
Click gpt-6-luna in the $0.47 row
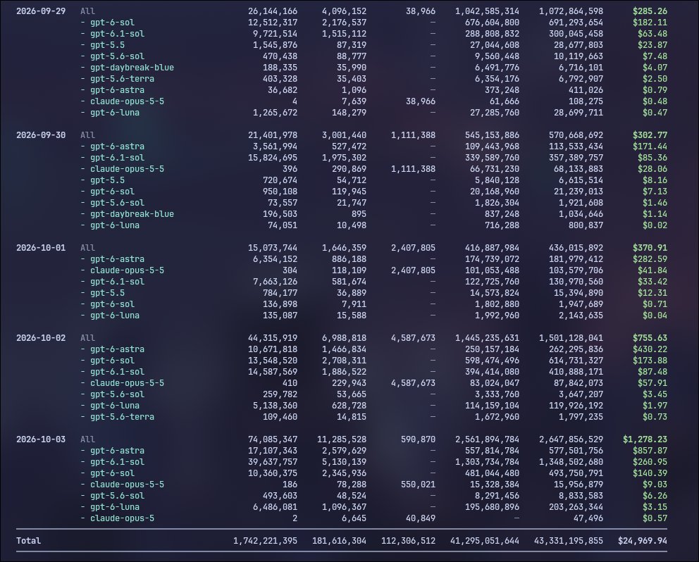pos(115,113)
